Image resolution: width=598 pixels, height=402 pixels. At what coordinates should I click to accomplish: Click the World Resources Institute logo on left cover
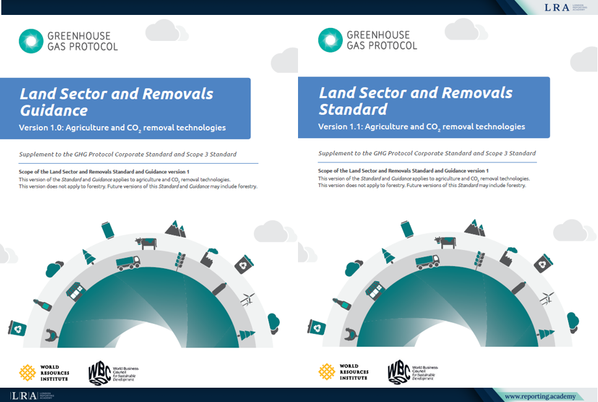pyautogui.click(x=44, y=373)
